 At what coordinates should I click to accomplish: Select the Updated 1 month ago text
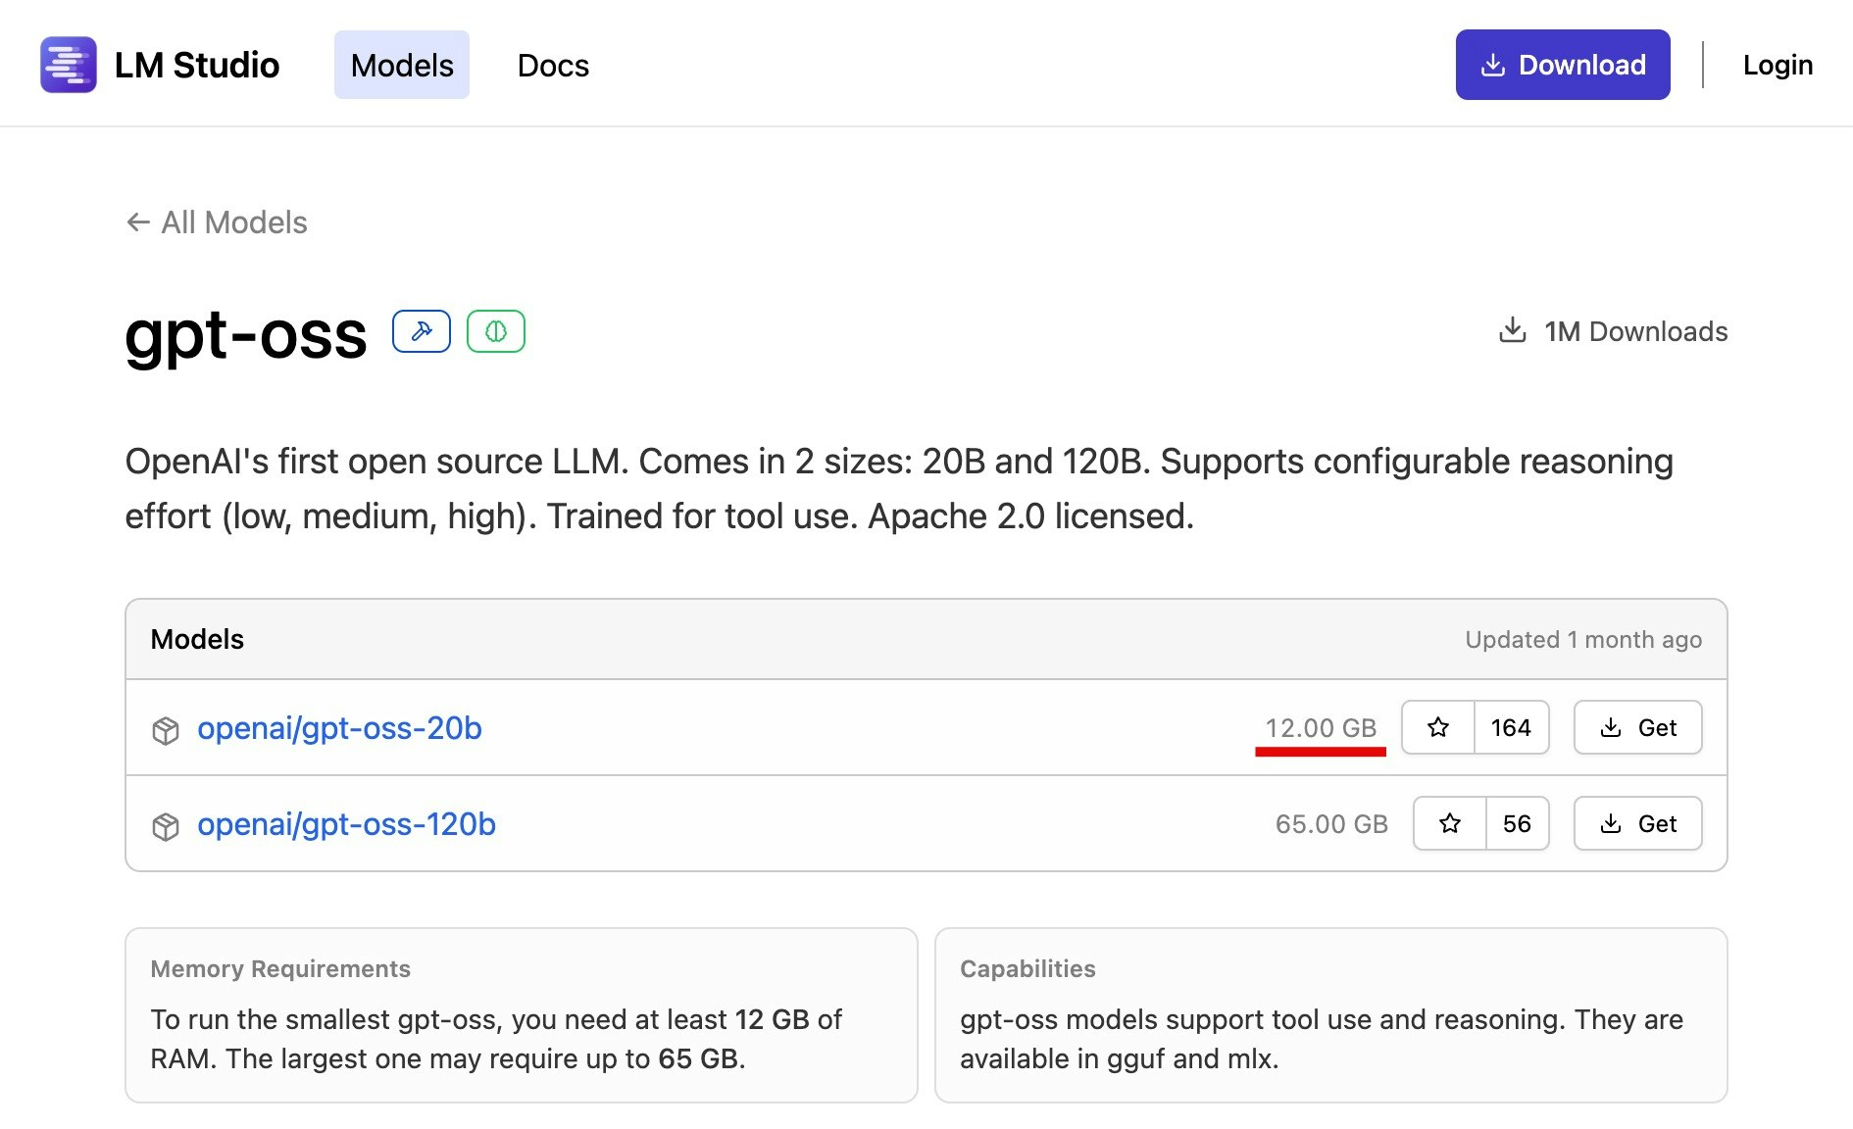pyautogui.click(x=1583, y=640)
